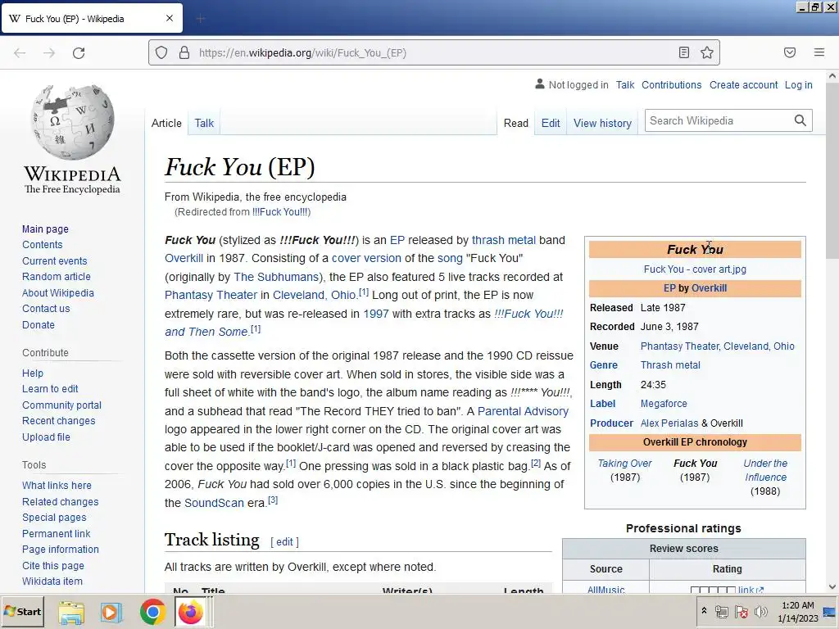Open Random article sidebar link
839x629 pixels.
pyautogui.click(x=57, y=277)
